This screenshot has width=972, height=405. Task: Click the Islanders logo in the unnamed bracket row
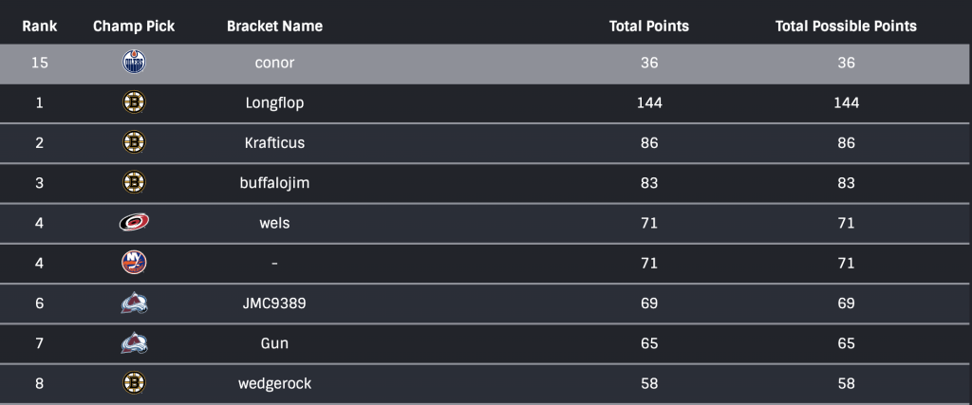pos(134,263)
